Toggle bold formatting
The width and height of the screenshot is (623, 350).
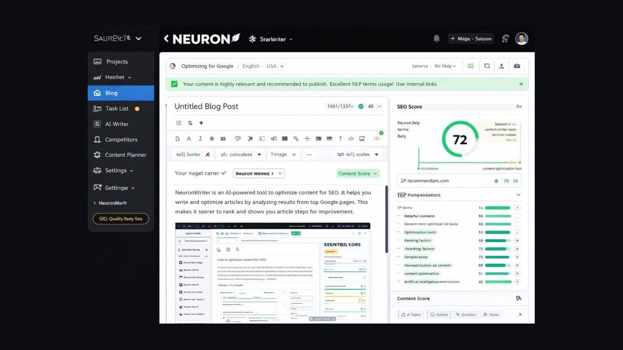point(178,138)
